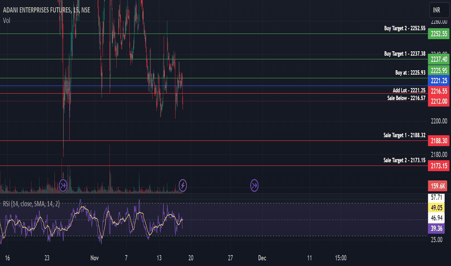This screenshot has height=266, width=451.
Task: Click the 25.00 RSI axis label
Action: pyautogui.click(x=436, y=239)
